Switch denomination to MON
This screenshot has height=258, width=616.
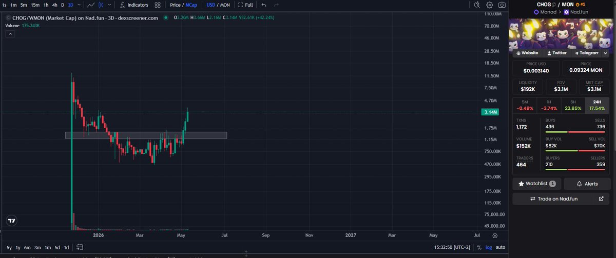(225, 5)
